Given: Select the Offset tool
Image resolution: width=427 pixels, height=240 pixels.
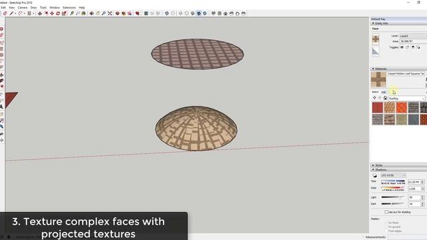Looking at the screenshot, I should [x=46, y=13].
